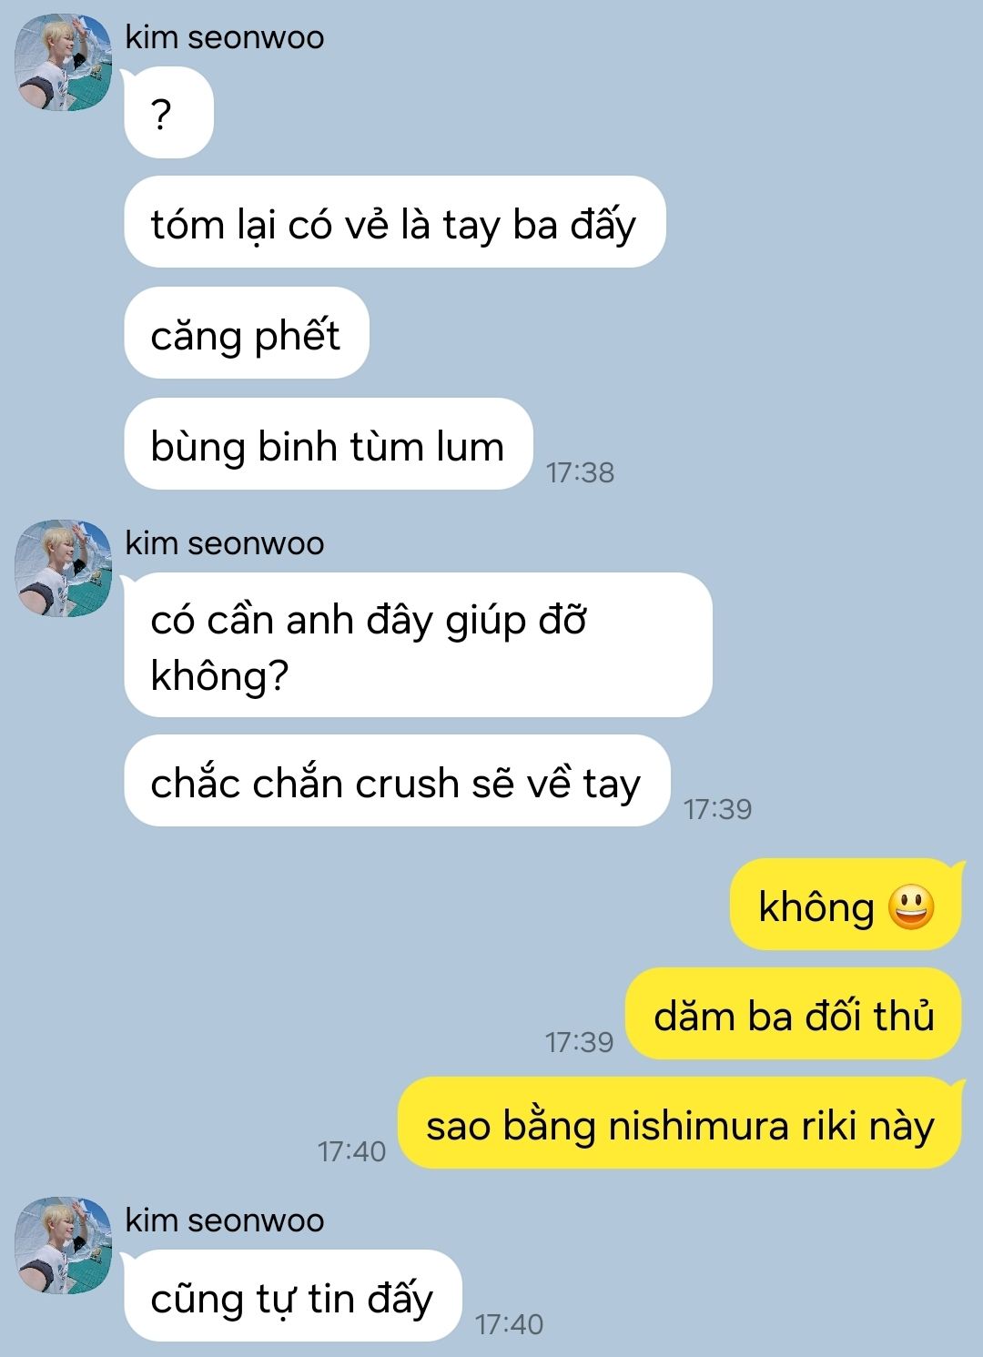983x1357 pixels.
Task: Select the "?" message bubble
Action: (x=168, y=113)
